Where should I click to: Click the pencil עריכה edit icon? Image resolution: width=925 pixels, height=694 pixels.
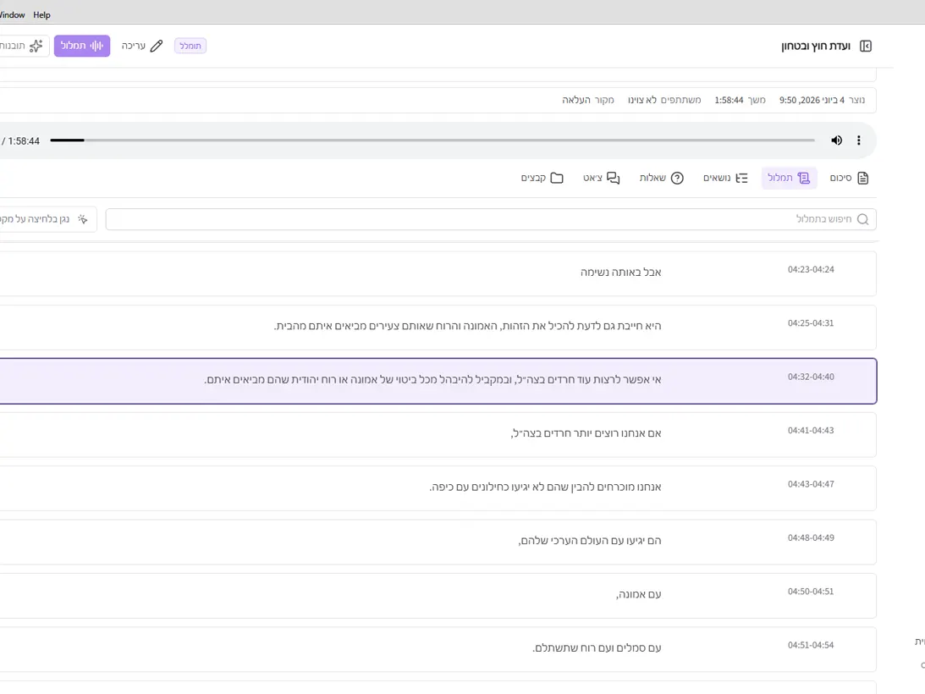157,46
